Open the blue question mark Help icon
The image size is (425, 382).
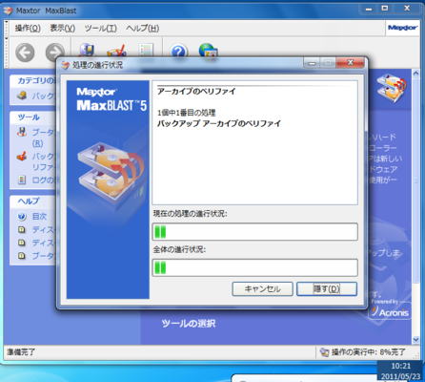179,51
